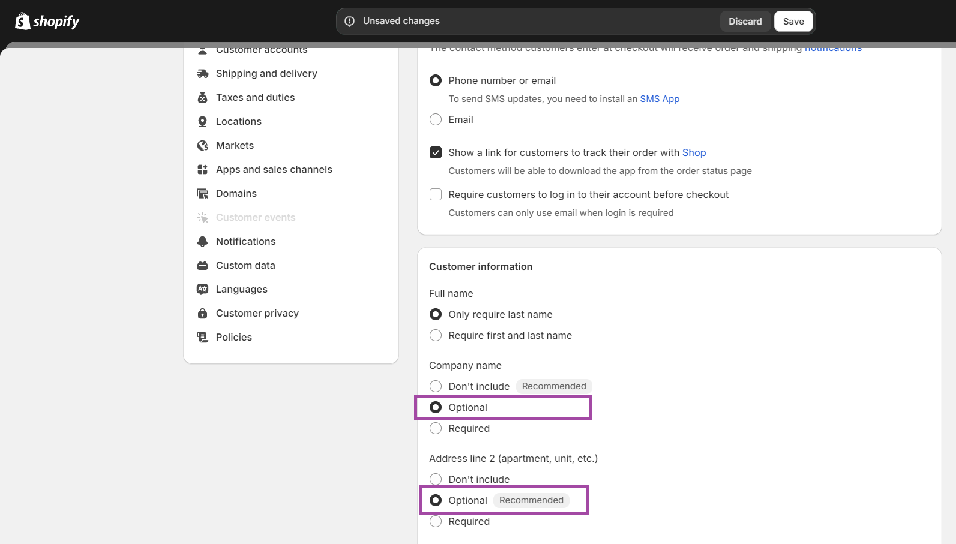Choose Don't include for Company name

pos(436,386)
